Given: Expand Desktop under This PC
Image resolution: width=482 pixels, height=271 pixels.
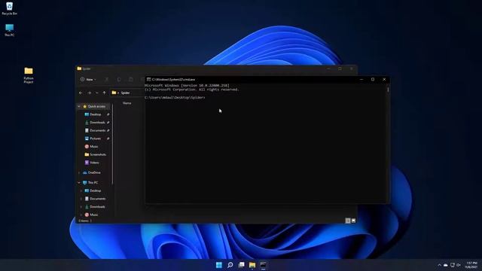Looking at the screenshot, I should [x=81, y=190].
